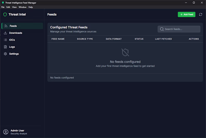Click the green Add Feed button
Image resolution: width=206 pixels, height=138 pixels.
point(186,14)
